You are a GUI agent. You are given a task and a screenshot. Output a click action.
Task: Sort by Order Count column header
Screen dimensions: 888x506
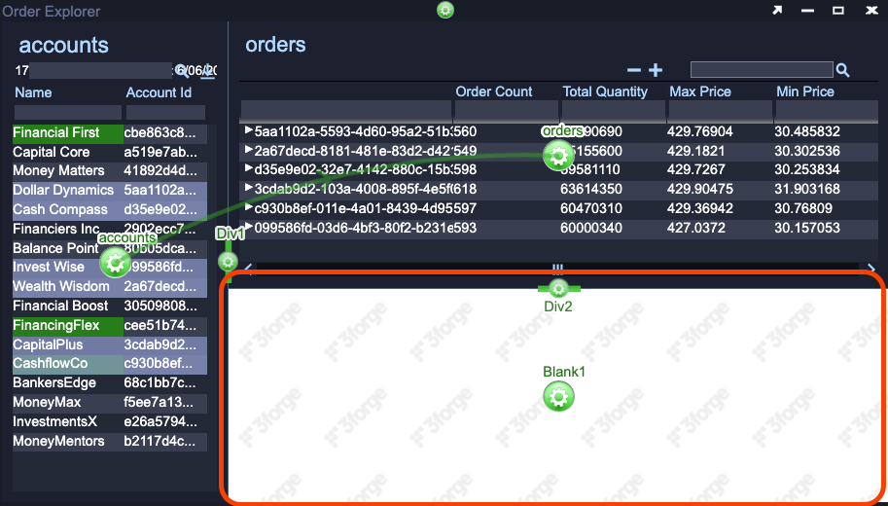(494, 91)
